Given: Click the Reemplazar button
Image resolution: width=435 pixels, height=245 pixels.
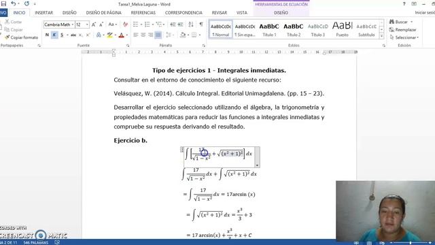Looking at the screenshot, I should pos(403,29).
